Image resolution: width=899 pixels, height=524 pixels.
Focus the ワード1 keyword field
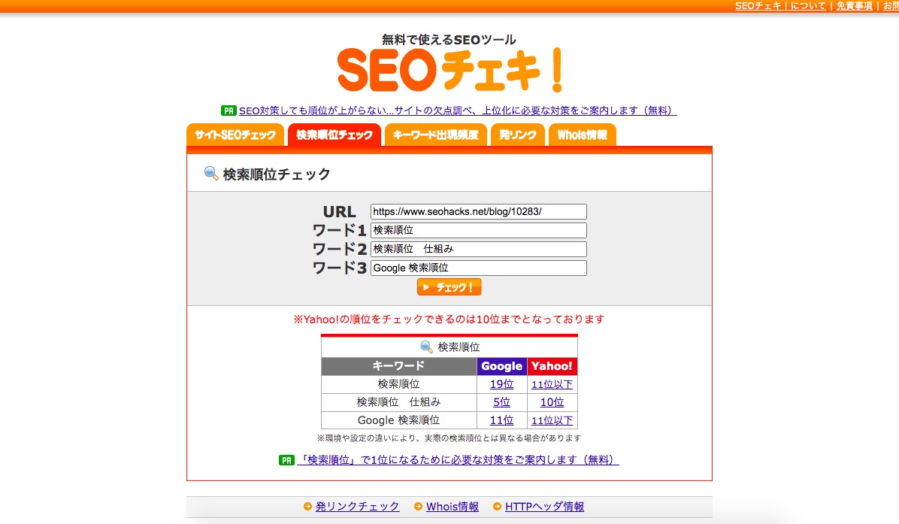coord(479,231)
